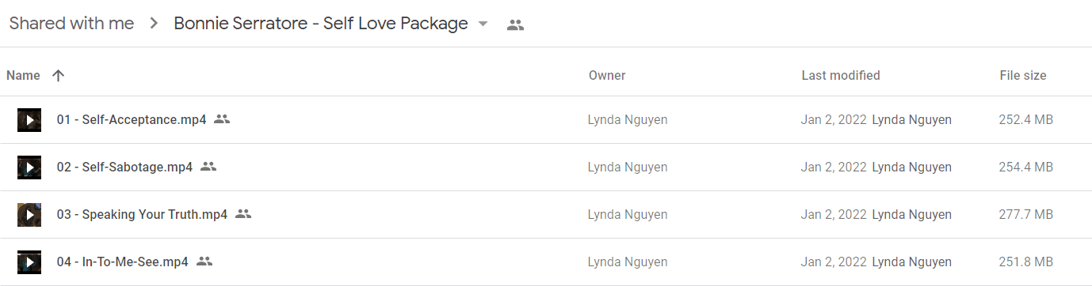Open the 03 - Speaking Your Truth.mp4 thumbnail
This screenshot has height=286, width=1092.
click(29, 215)
